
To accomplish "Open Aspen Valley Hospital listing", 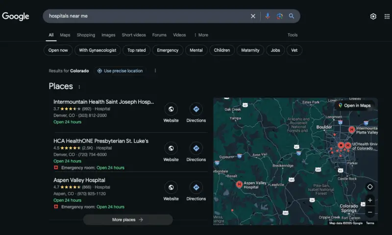I will (x=79, y=180).
